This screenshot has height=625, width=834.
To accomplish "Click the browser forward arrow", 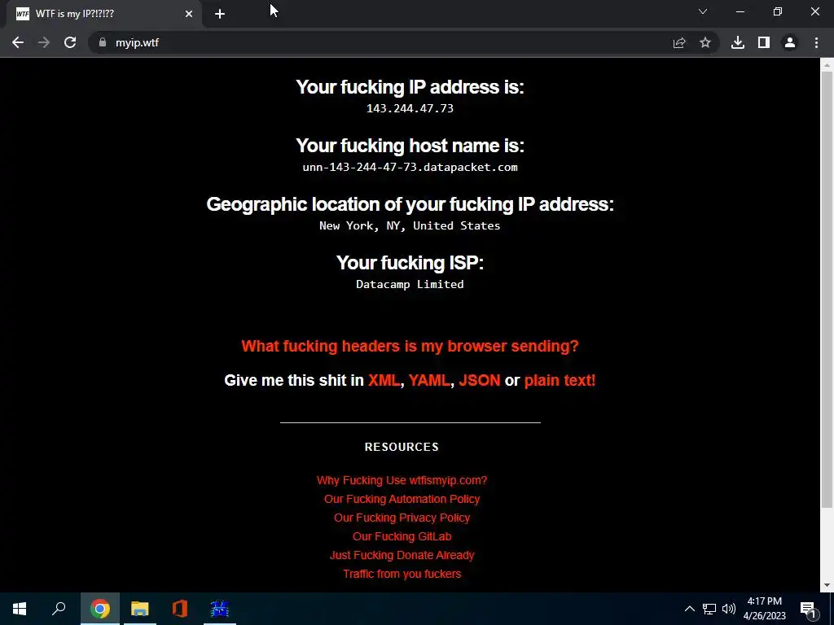I will (x=44, y=42).
